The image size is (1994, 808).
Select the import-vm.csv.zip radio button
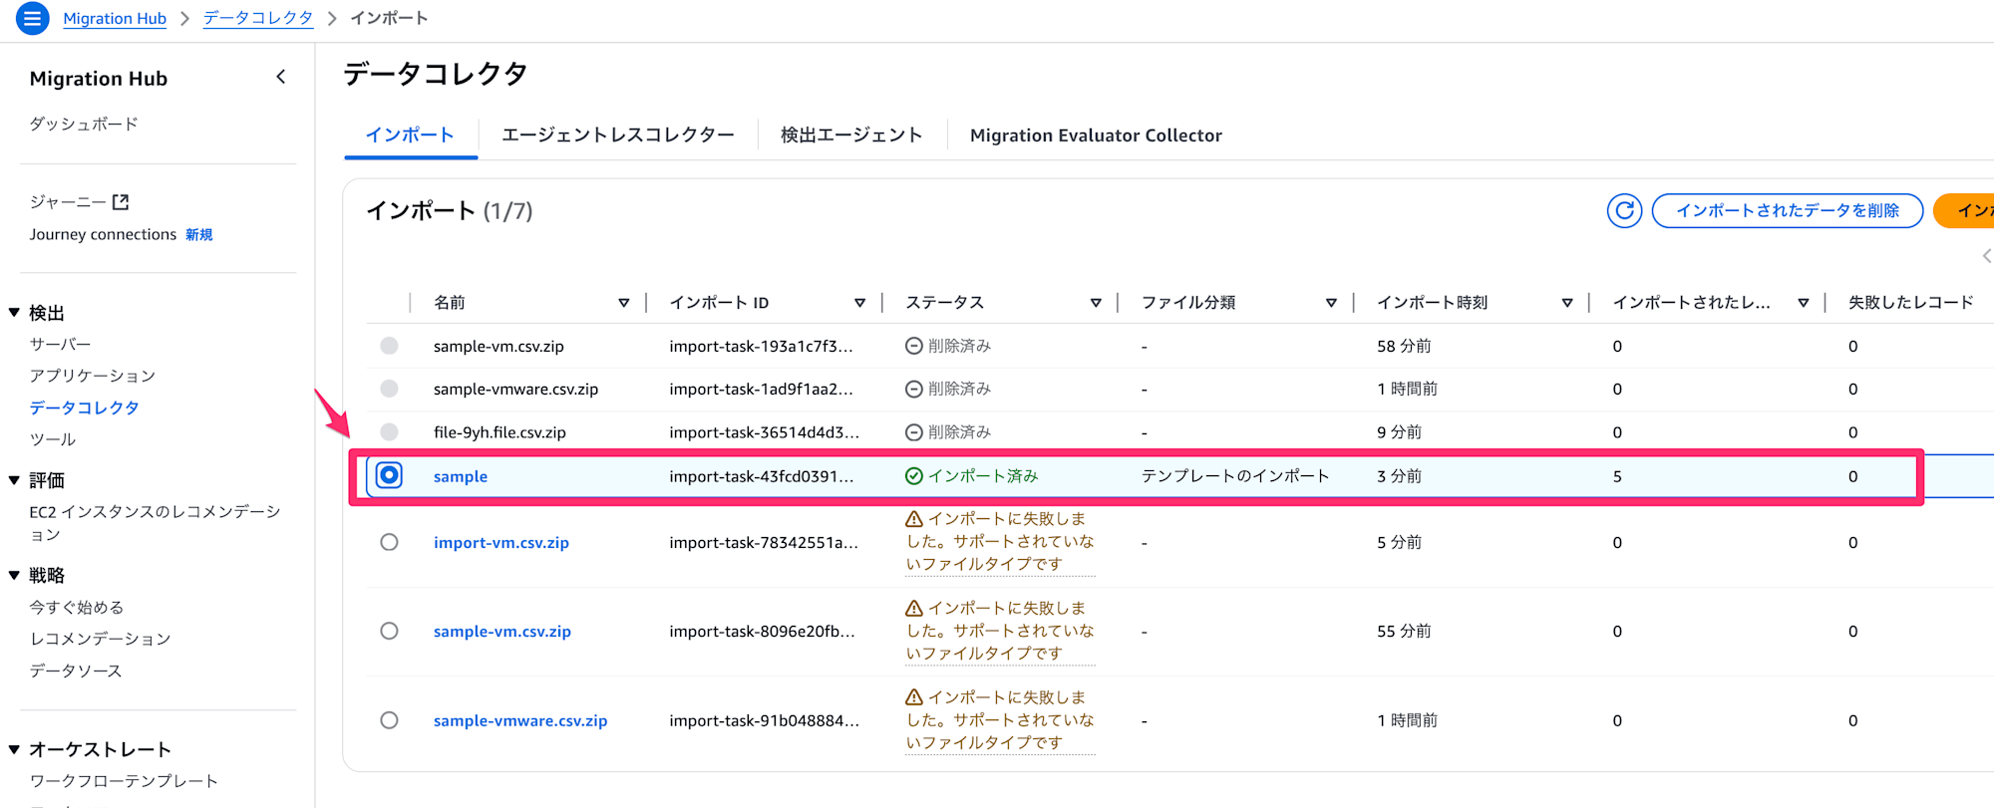click(389, 542)
